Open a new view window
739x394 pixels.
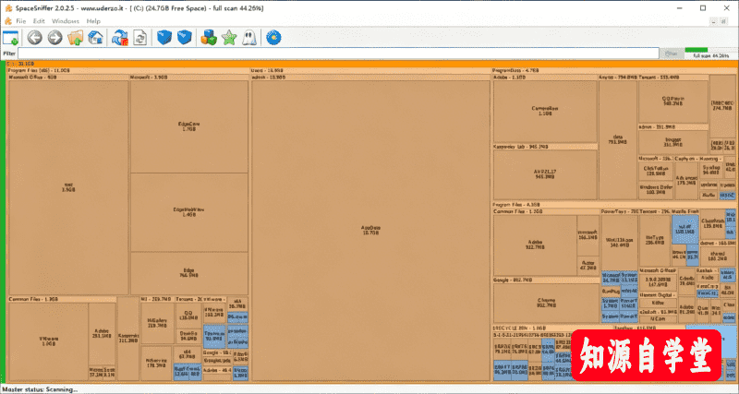[x=10, y=38]
